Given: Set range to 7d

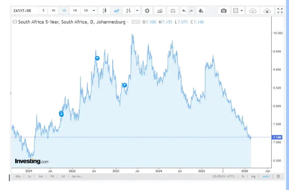Looking at the screenshot, I should (x=52, y=176).
